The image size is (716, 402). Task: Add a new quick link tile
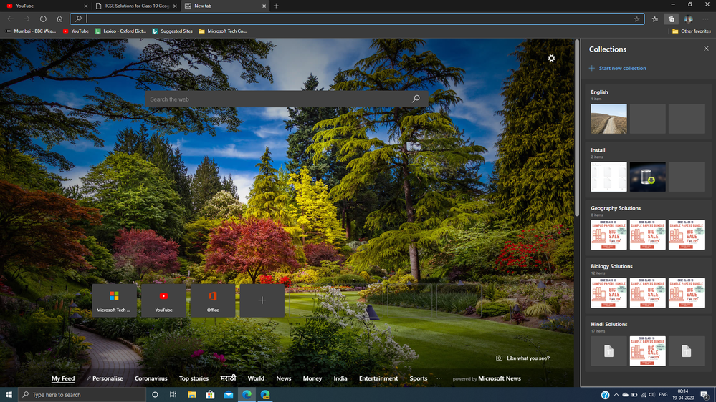(262, 300)
